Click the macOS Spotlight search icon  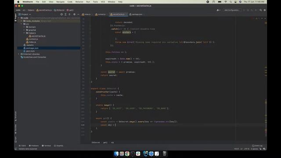231,2
